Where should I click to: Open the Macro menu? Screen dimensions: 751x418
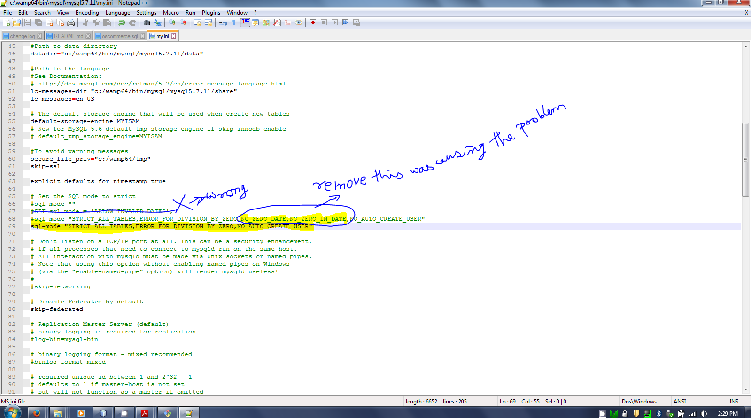click(x=171, y=13)
